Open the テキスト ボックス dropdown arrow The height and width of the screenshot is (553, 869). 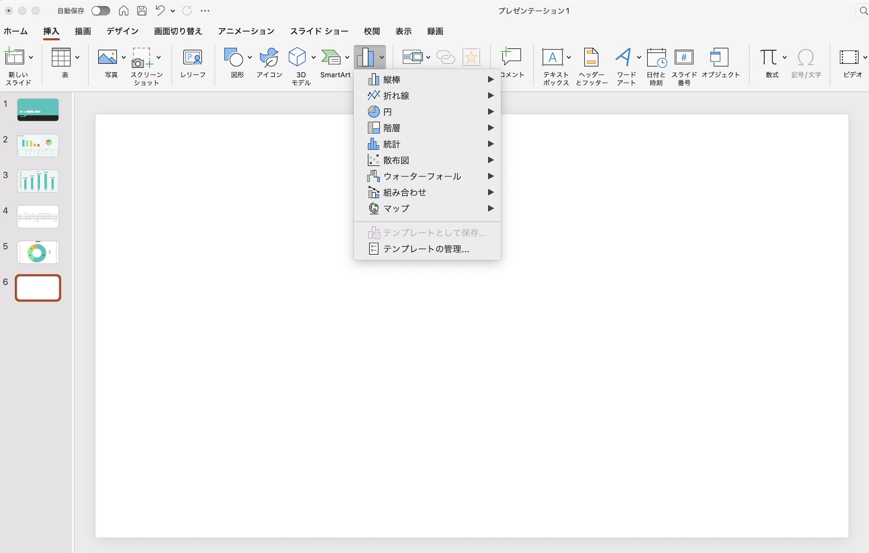pyautogui.click(x=569, y=57)
